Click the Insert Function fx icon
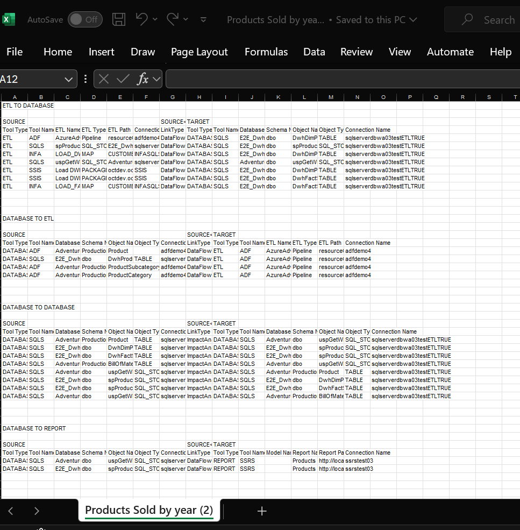 pos(143,79)
